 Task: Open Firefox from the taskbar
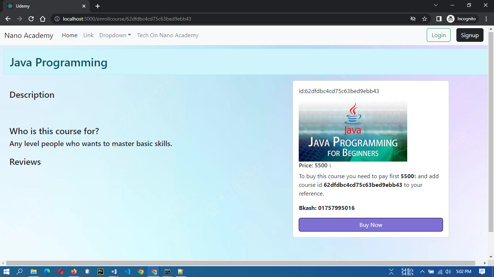pos(73,272)
